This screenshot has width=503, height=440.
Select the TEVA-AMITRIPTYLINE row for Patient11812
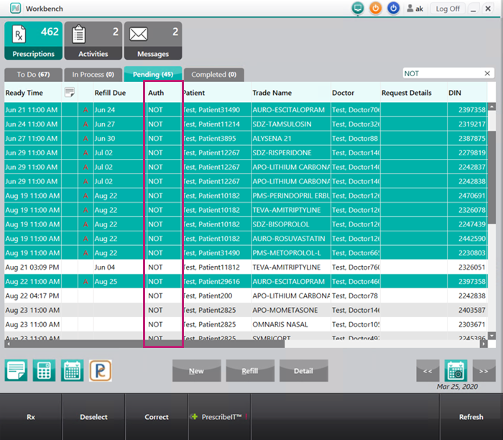tap(246, 267)
